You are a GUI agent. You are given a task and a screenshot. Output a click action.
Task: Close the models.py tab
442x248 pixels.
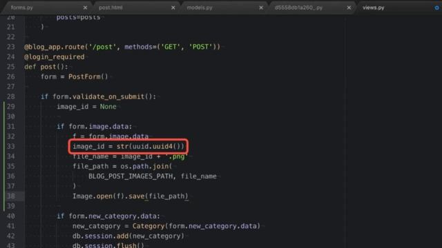point(261,8)
